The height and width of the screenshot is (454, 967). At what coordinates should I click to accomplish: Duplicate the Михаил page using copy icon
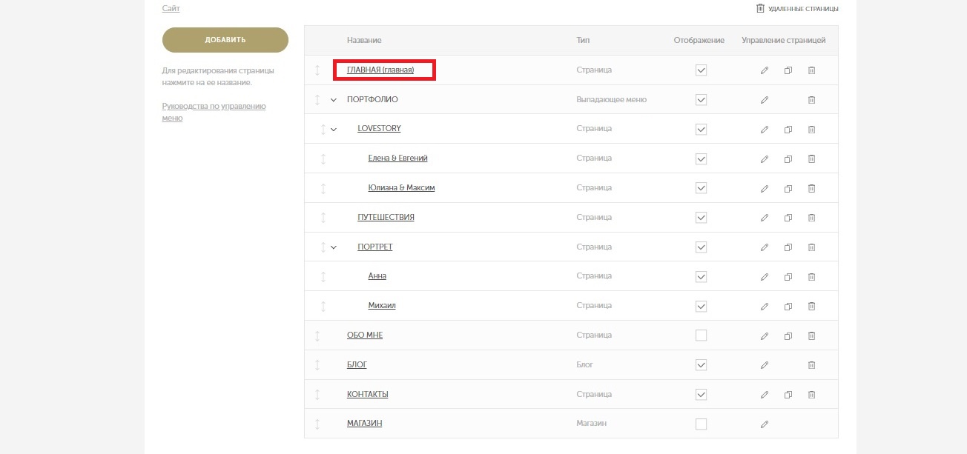[x=788, y=306]
